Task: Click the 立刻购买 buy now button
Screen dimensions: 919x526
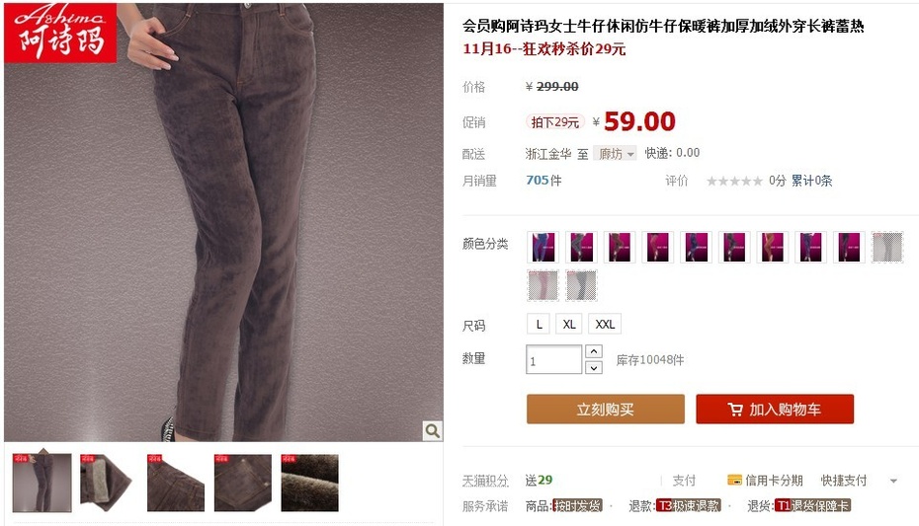Action: [606, 409]
